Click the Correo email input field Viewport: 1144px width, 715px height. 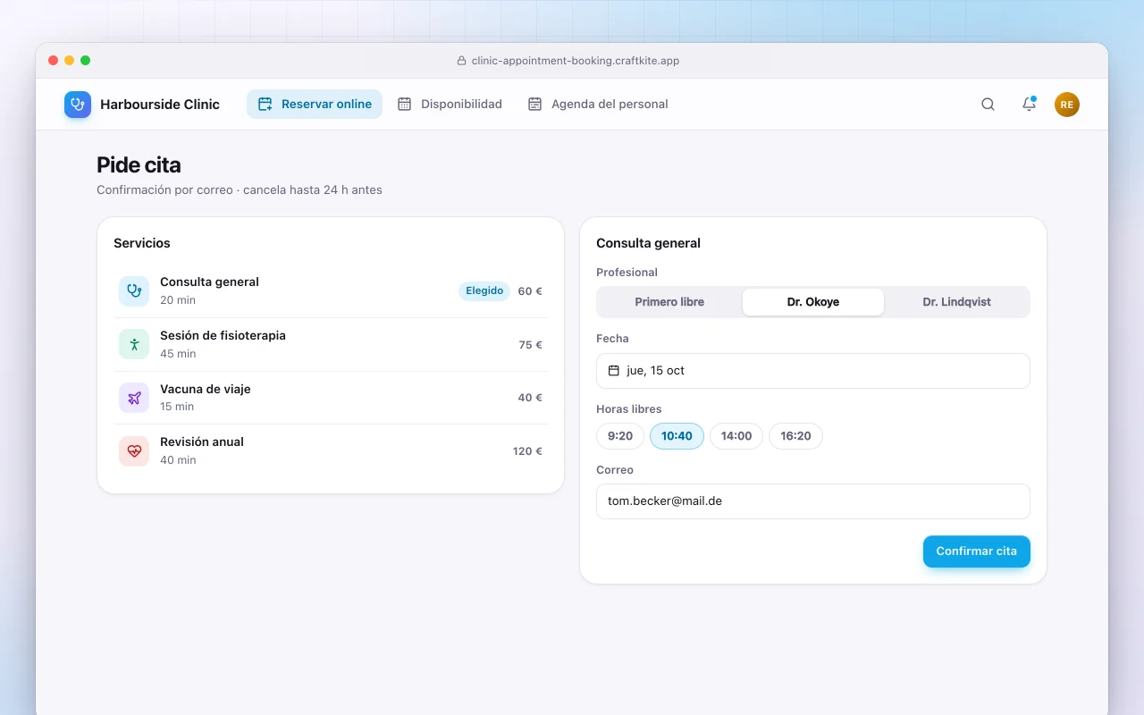[x=813, y=501]
